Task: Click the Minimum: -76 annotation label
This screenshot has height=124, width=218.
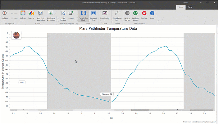Action: click(107, 94)
